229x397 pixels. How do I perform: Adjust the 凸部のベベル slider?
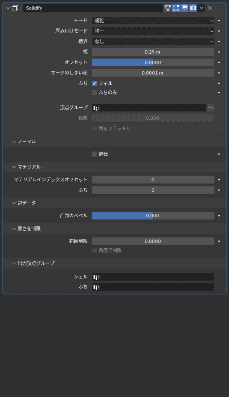(x=153, y=216)
